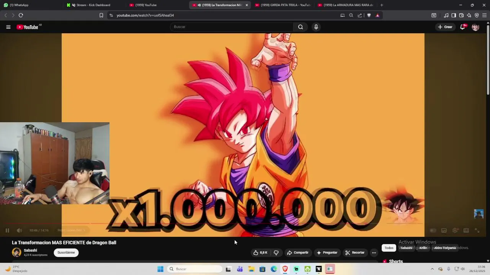Click the Compartir share button

[298, 252]
